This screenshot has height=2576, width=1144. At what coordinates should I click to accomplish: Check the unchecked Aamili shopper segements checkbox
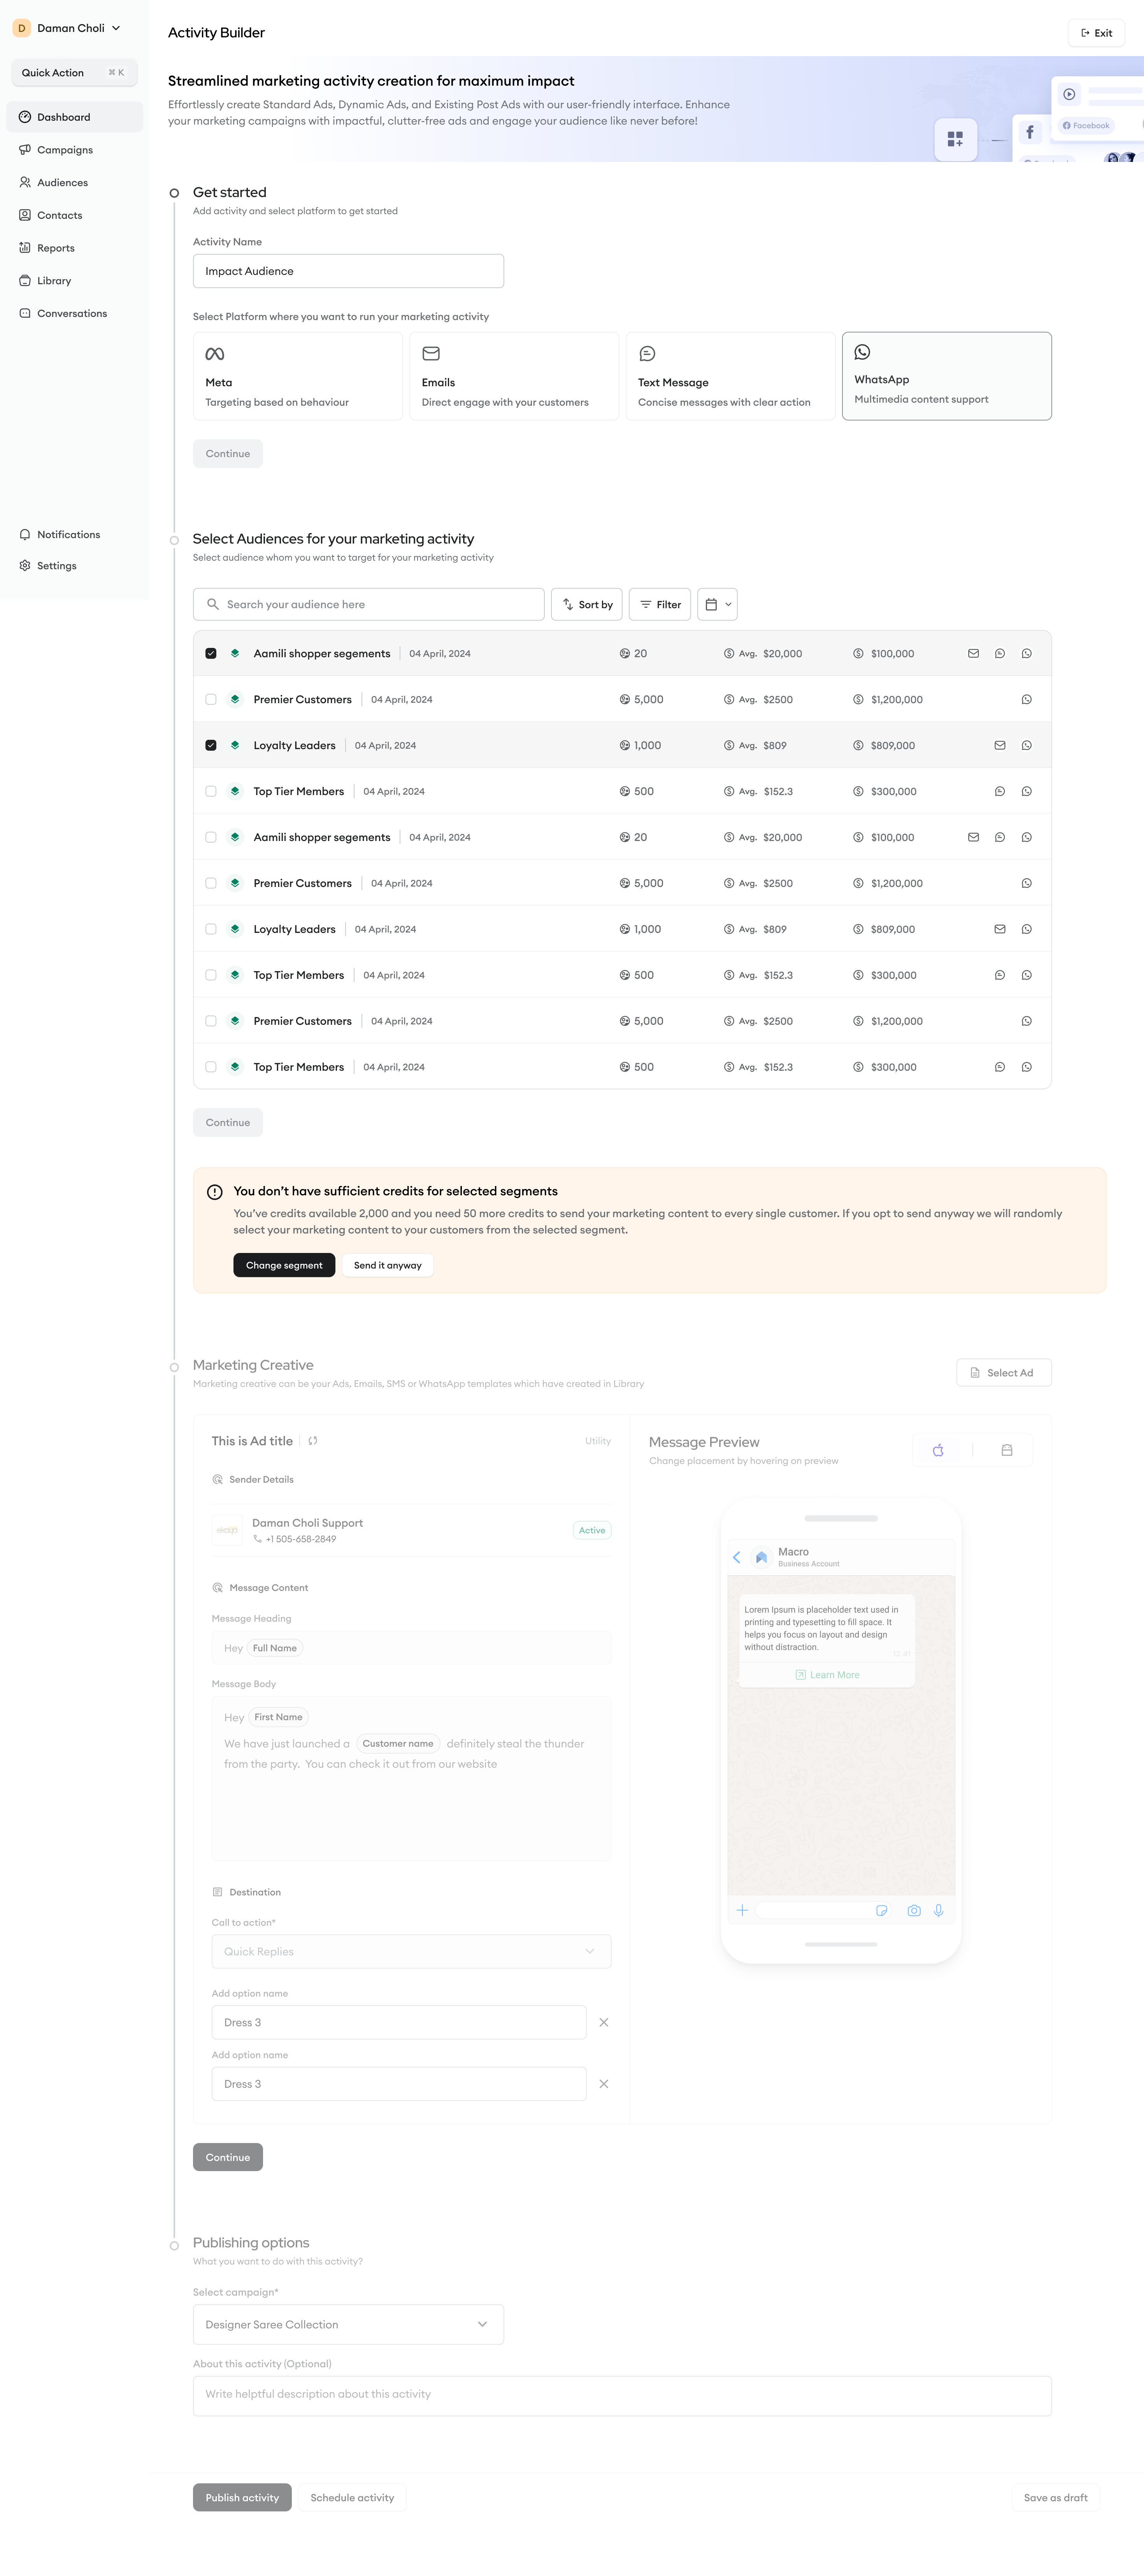211,838
